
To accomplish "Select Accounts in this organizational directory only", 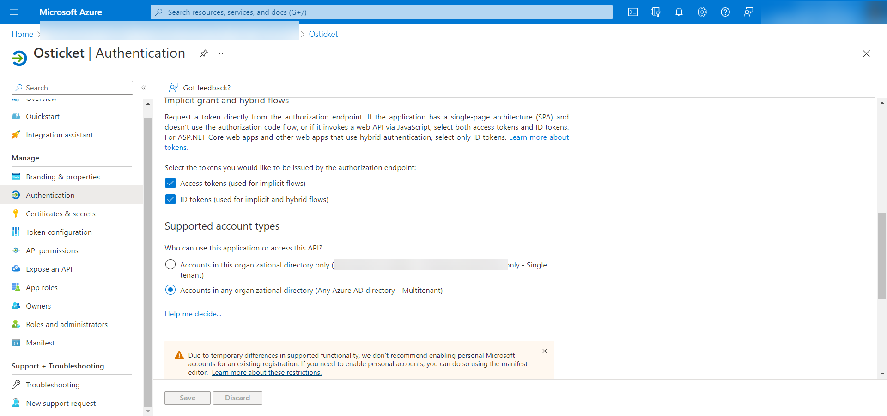I will (x=170, y=264).
